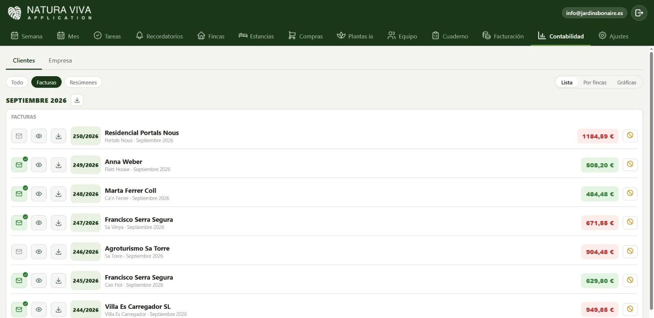Download invoice 244/2026 Villa Es Carregador

click(58, 310)
